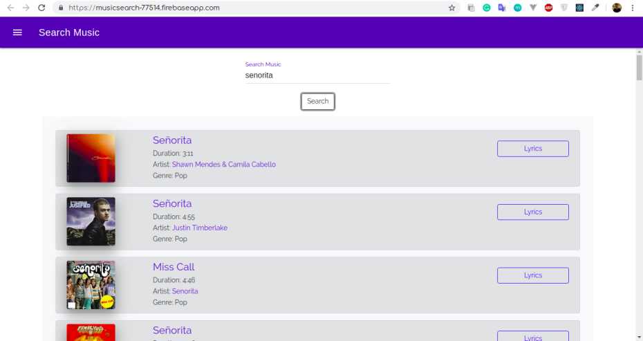Click the 'Duration: 4:46' text
This screenshot has width=643, height=341.
(x=174, y=280)
